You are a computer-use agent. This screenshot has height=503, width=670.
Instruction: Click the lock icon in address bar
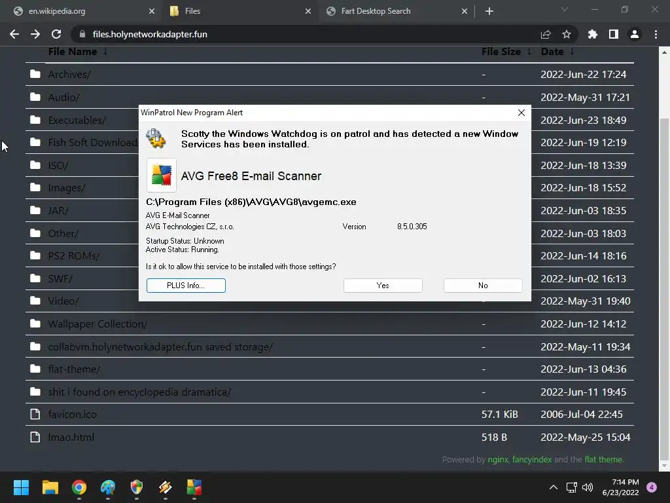[83, 34]
